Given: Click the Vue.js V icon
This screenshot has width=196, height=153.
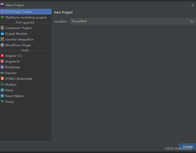Looking at the screenshot, I should pyautogui.click(x=2, y=101).
